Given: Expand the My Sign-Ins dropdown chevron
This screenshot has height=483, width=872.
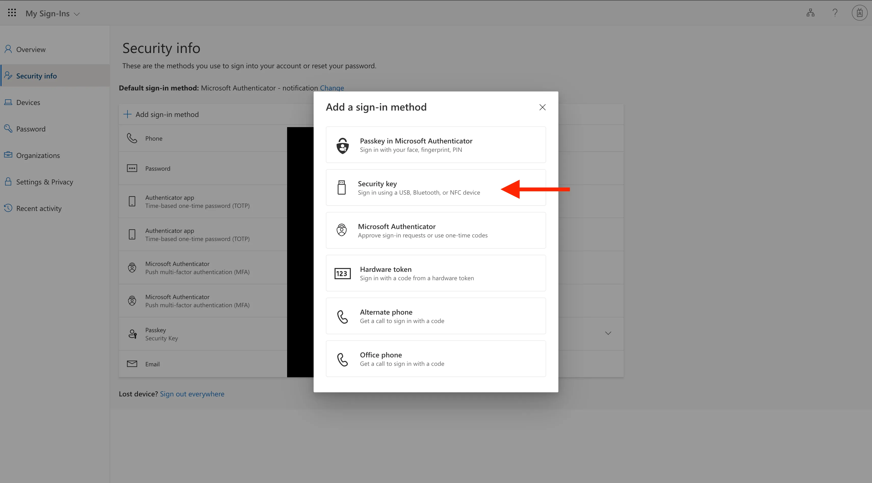Looking at the screenshot, I should pyautogui.click(x=77, y=14).
